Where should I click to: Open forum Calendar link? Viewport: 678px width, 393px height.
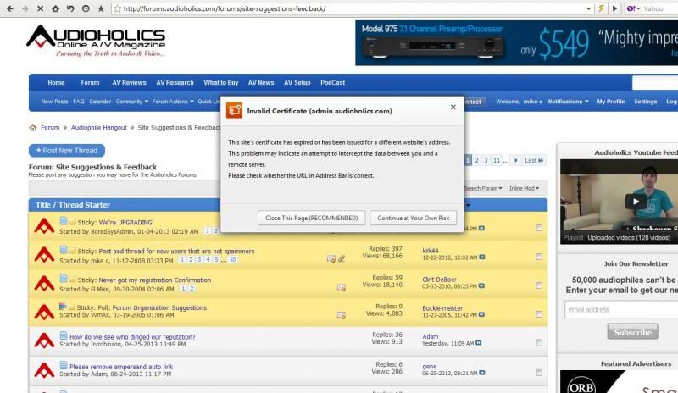pyautogui.click(x=100, y=102)
